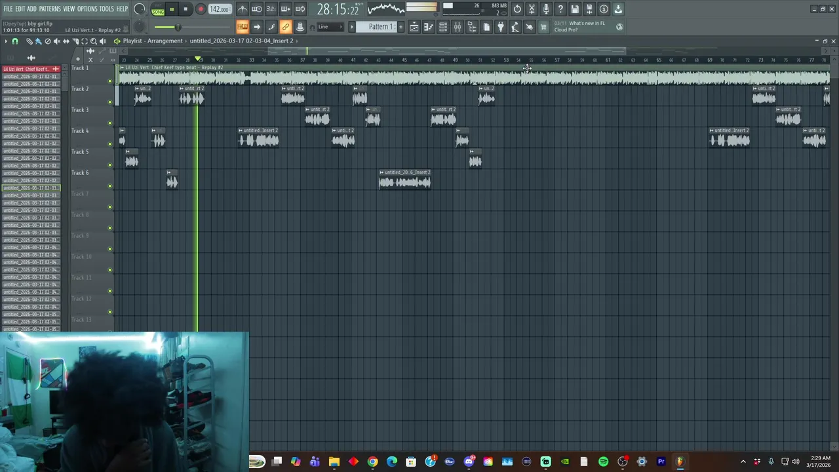This screenshot has width=839, height=472.
Task: Select the Mute tool in Playlist
Action: click(56, 41)
